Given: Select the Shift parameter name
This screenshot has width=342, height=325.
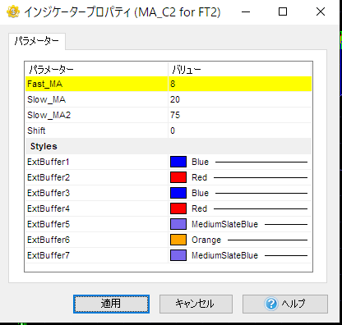Looking at the screenshot, I should (x=36, y=130).
